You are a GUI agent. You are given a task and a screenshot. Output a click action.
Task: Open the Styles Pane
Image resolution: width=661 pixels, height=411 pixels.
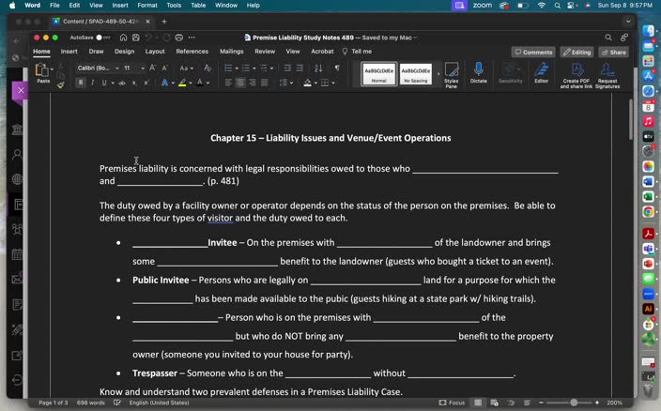[x=451, y=75]
